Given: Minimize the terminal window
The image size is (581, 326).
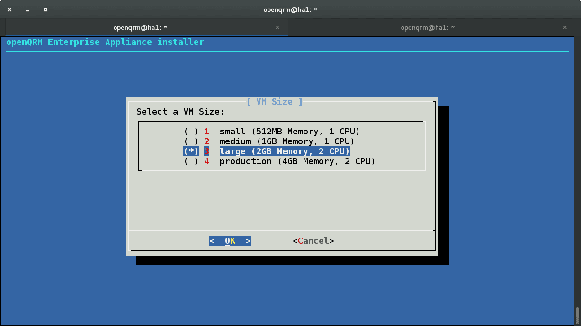Looking at the screenshot, I should click(27, 9).
